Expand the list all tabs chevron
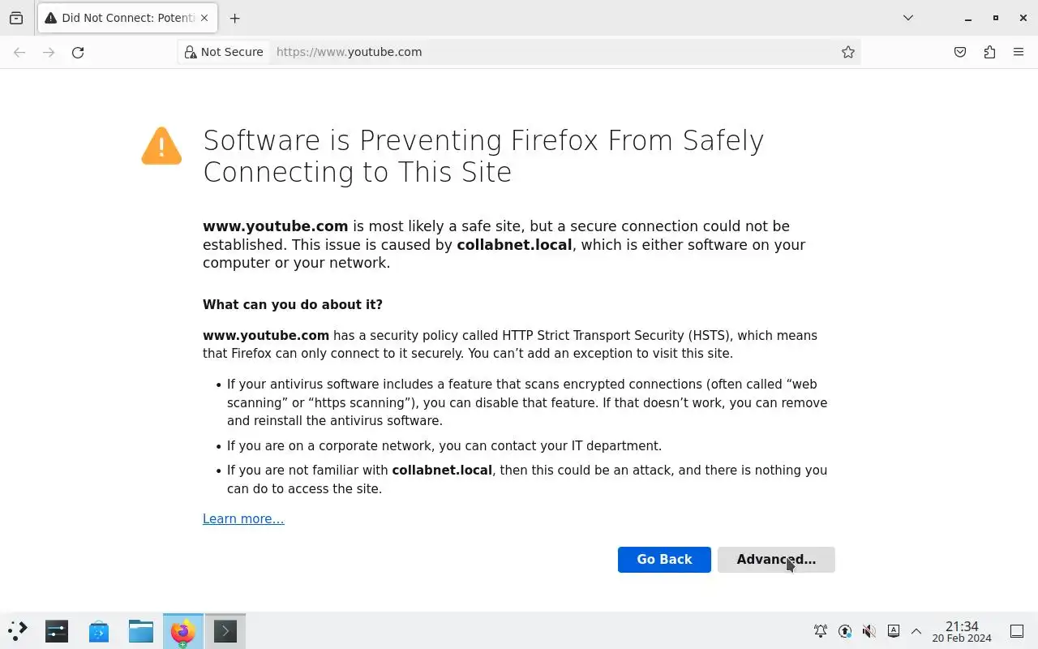This screenshot has width=1038, height=649. pos(908,18)
